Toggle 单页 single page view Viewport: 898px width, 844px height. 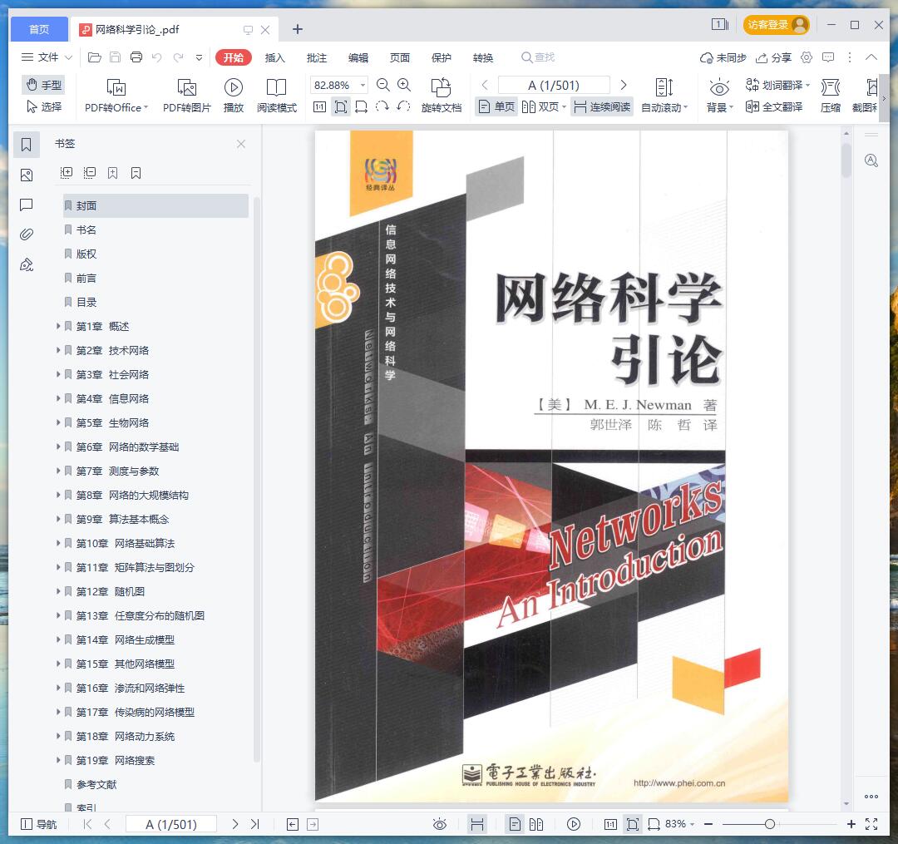(496, 106)
